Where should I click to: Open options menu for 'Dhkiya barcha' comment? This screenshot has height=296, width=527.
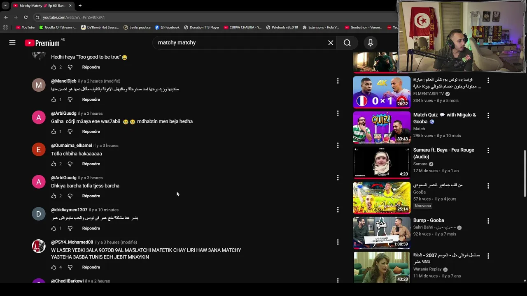coord(338,178)
